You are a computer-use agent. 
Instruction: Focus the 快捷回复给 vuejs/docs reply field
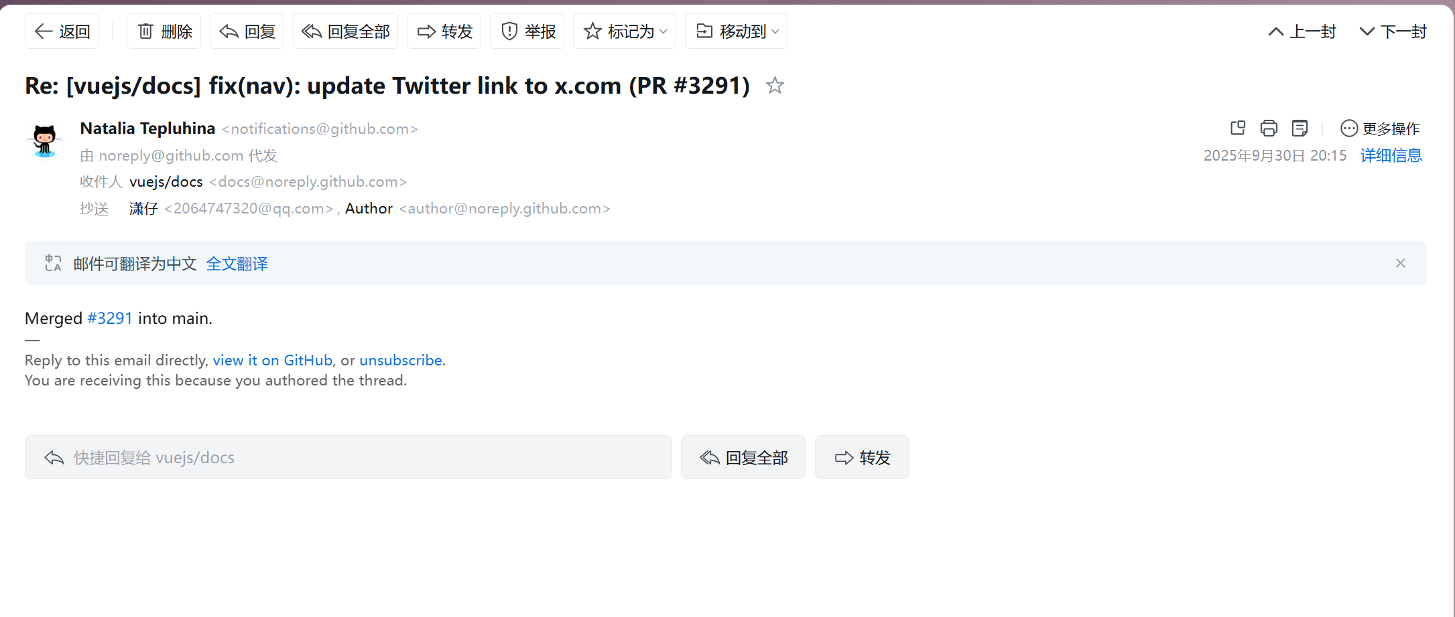[x=349, y=457]
